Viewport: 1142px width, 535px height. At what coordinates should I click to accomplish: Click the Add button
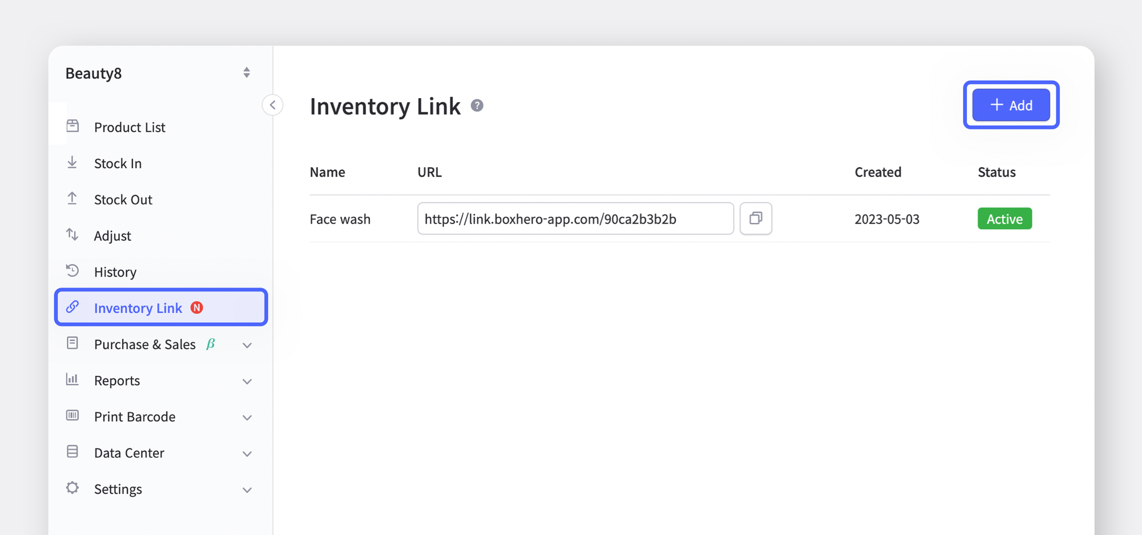1011,105
